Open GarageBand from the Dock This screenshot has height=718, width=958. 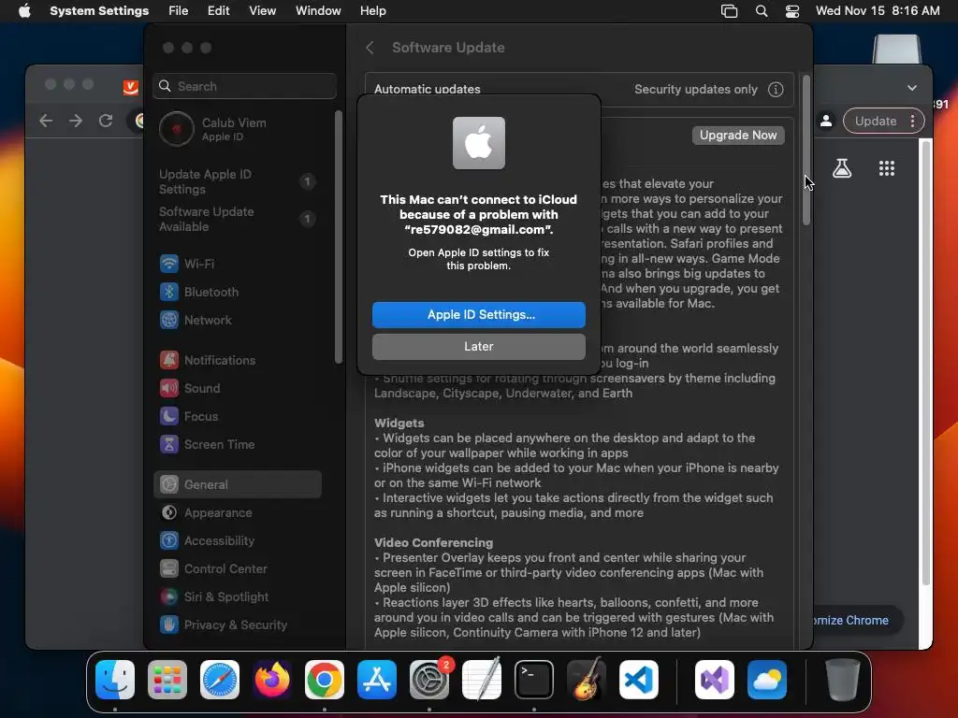pos(587,680)
